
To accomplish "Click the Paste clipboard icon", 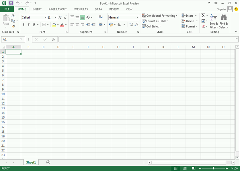I will (x=6, y=18).
